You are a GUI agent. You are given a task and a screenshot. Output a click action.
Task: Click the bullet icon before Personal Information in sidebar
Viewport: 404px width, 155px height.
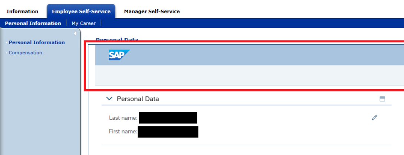click(x=6, y=43)
